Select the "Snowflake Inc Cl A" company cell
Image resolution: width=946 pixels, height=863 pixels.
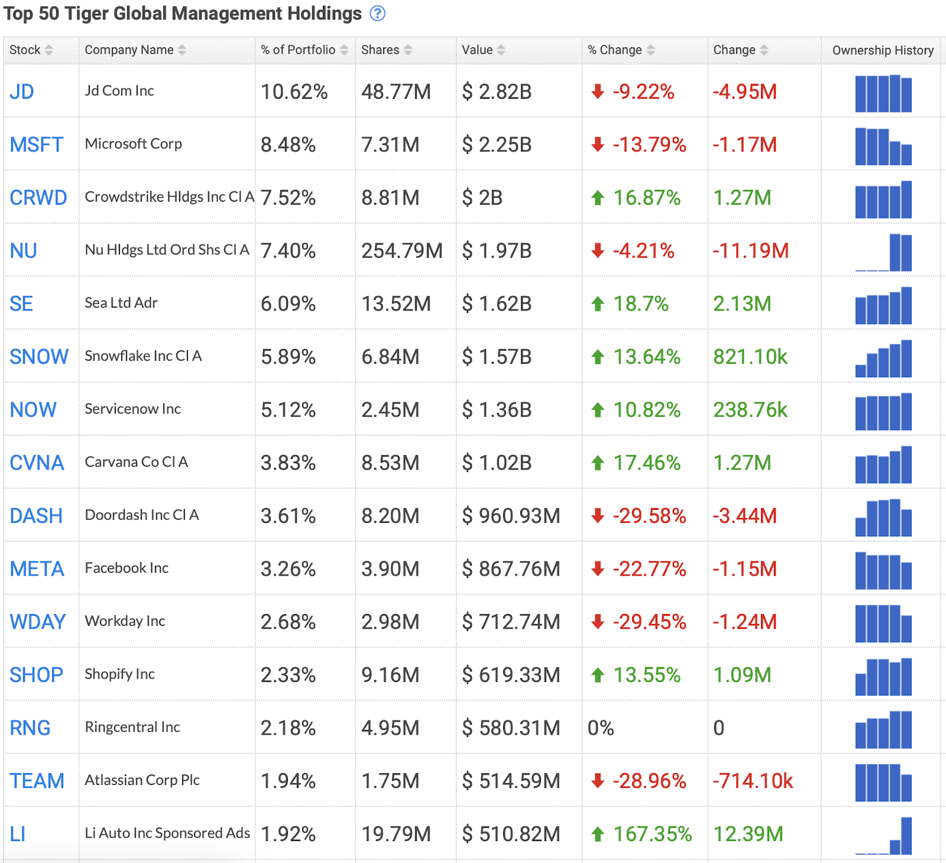pos(144,355)
